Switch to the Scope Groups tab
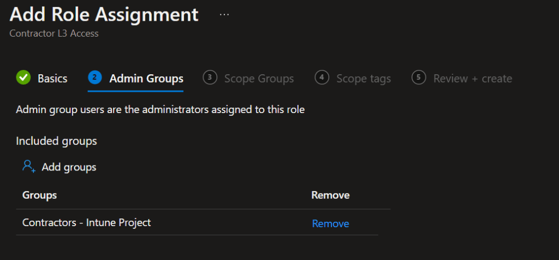Viewport: 559px width, 260px height. (x=259, y=79)
